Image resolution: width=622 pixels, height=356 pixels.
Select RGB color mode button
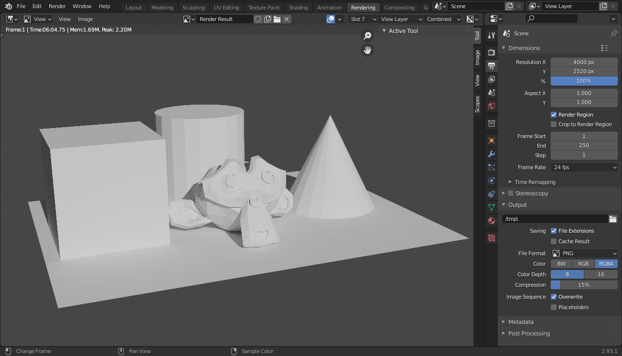click(583, 264)
